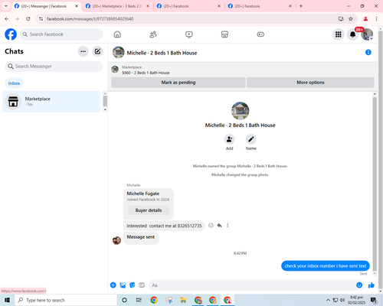The height and width of the screenshot is (306, 383).
Task: Click sender avatar beside Message sent
Action: pyautogui.click(x=116, y=240)
